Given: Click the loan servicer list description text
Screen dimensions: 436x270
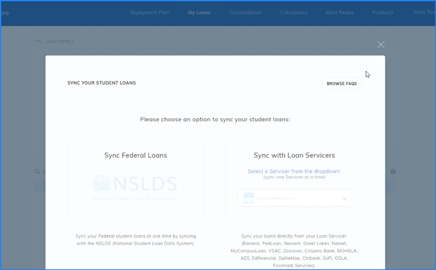Looking at the screenshot, I should 294,251.
